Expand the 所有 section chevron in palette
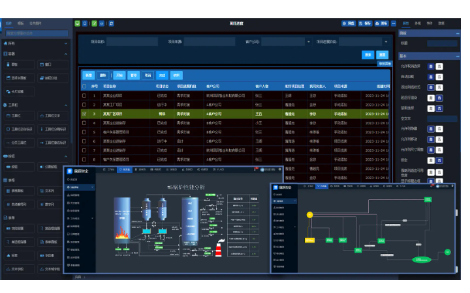The height and width of the screenshot is (293, 470). pyautogui.click(x=66, y=44)
